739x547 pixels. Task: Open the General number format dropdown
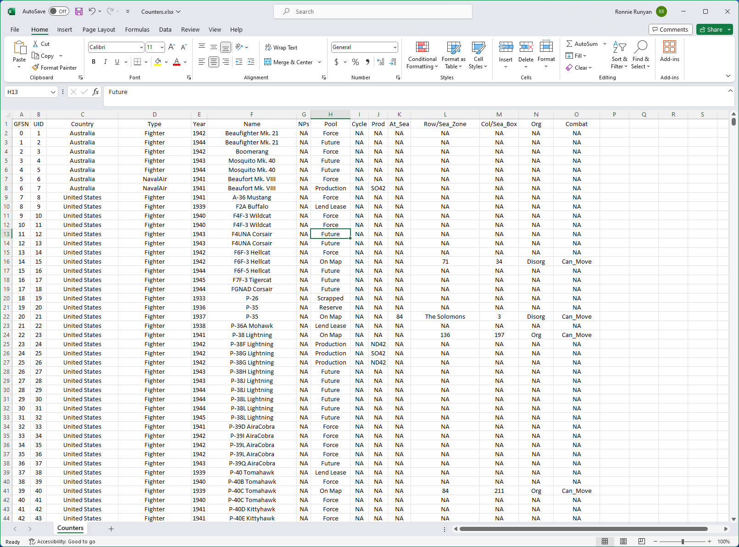[x=395, y=47]
